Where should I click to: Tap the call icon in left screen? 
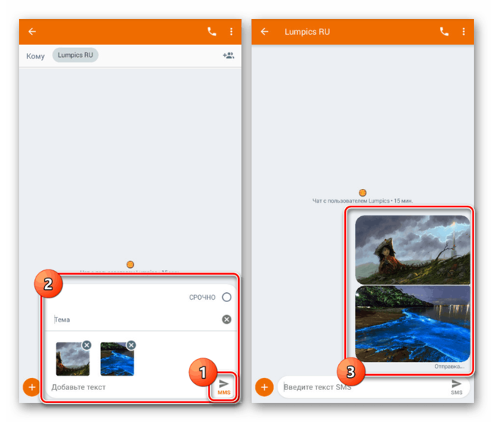pyautogui.click(x=212, y=31)
